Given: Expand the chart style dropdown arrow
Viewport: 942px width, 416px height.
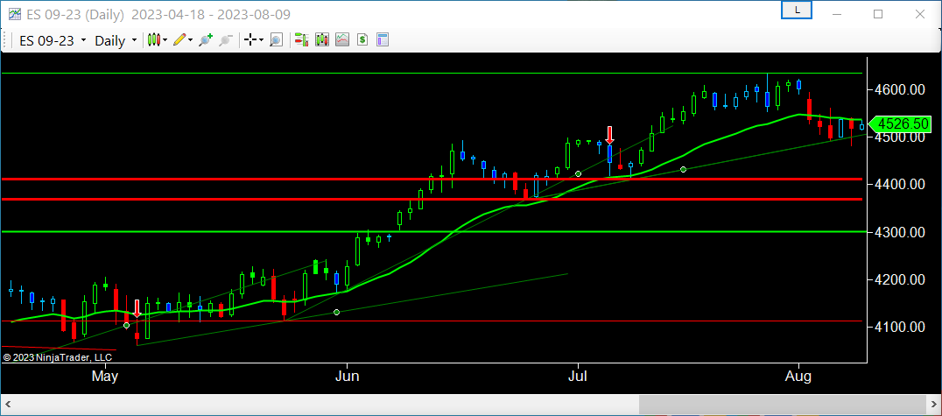Looking at the screenshot, I should 165,40.
